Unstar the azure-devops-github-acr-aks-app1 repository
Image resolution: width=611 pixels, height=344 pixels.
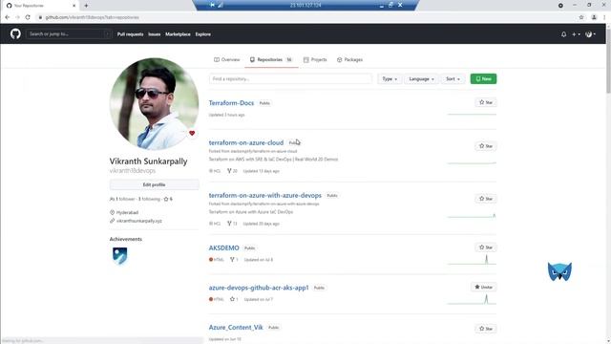484,287
